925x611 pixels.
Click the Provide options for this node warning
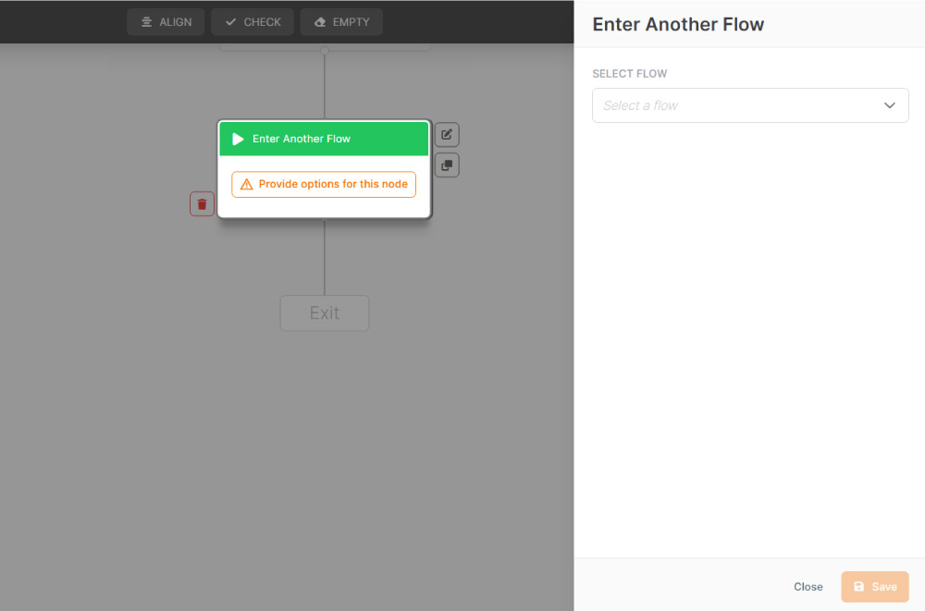coord(324,185)
